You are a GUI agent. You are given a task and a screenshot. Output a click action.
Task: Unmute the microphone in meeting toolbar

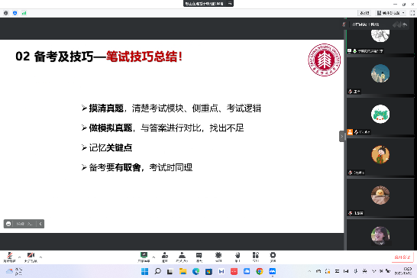pos(10,257)
